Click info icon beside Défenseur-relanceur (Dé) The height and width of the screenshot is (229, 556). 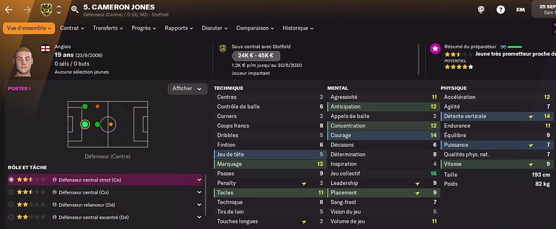pos(54,204)
